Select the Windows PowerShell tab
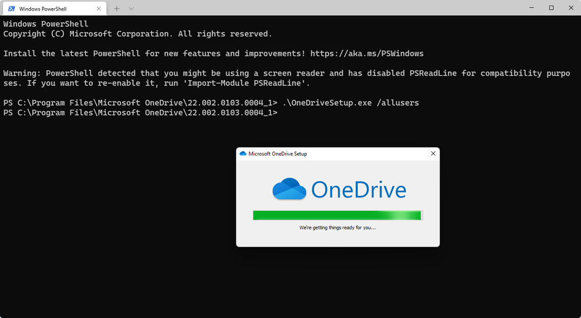The height and width of the screenshot is (318, 581). [x=55, y=9]
